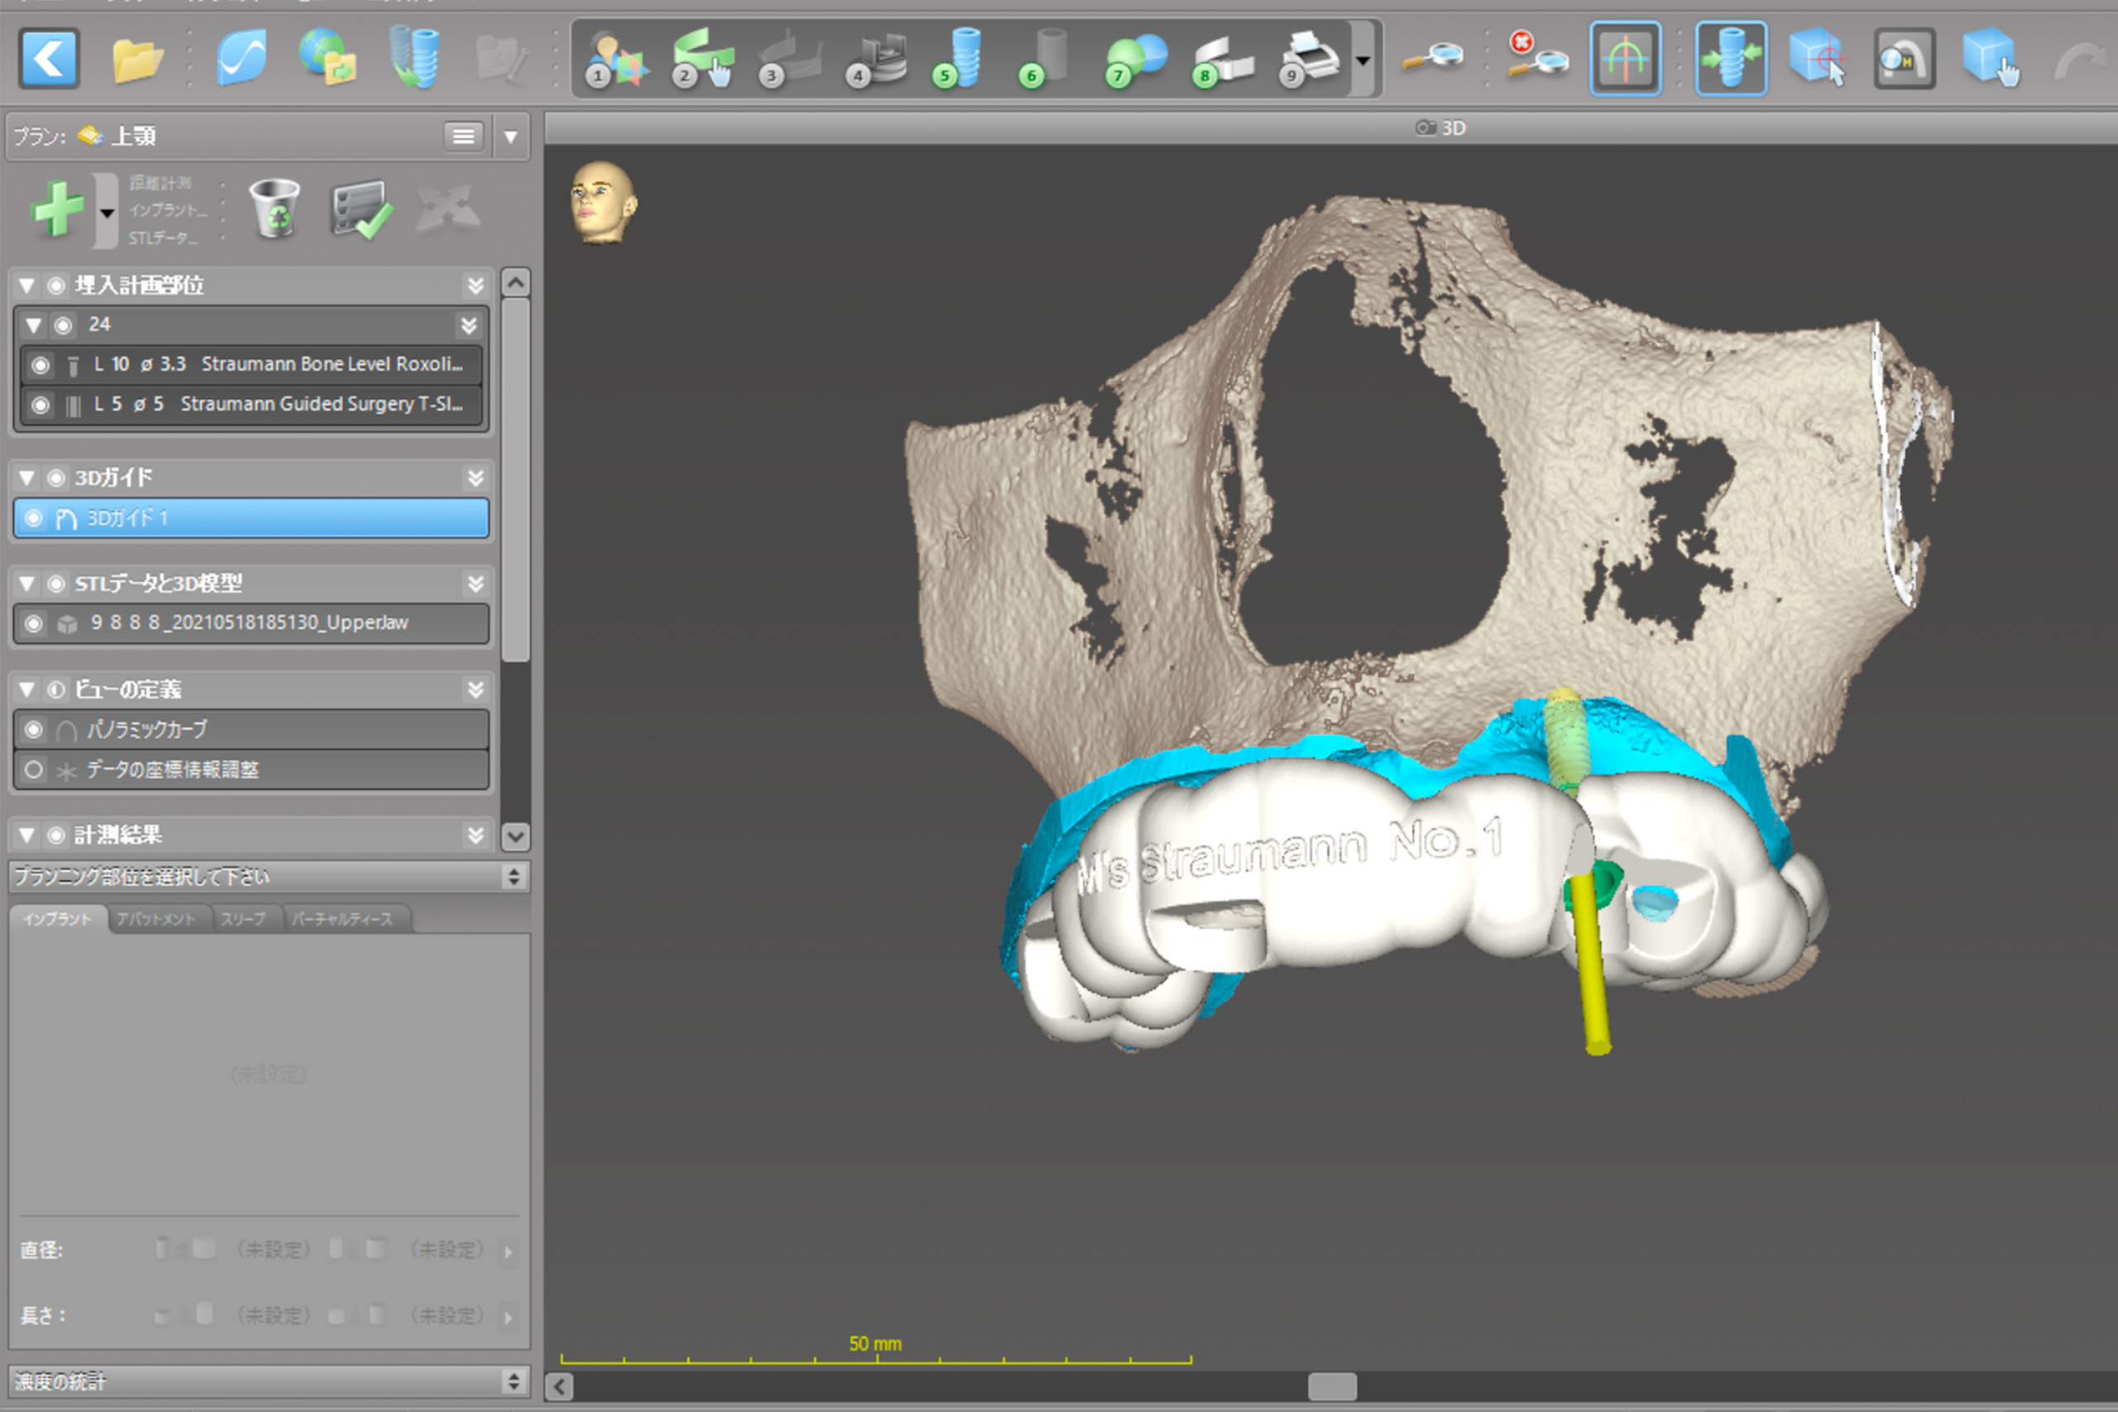Expand the workflow steps dropdown arrow
Screen dimensions: 2118x1412
pos(1363,61)
